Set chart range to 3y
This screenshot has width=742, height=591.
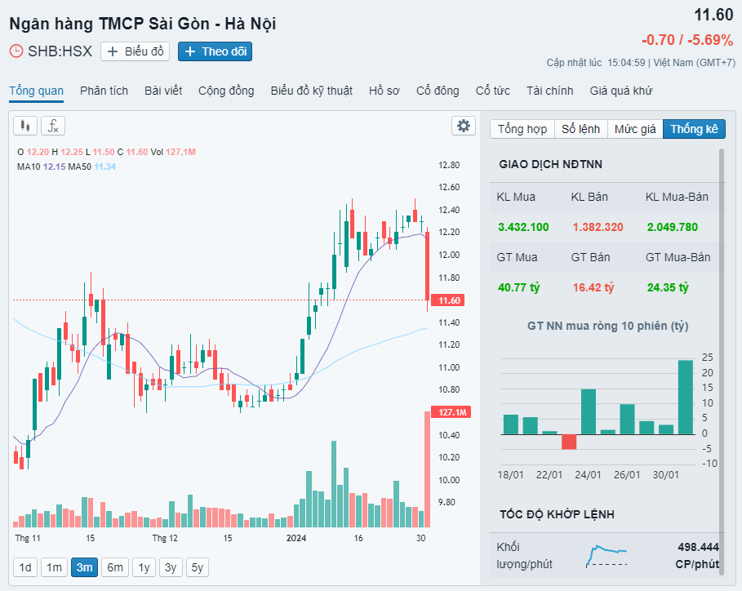click(x=171, y=567)
